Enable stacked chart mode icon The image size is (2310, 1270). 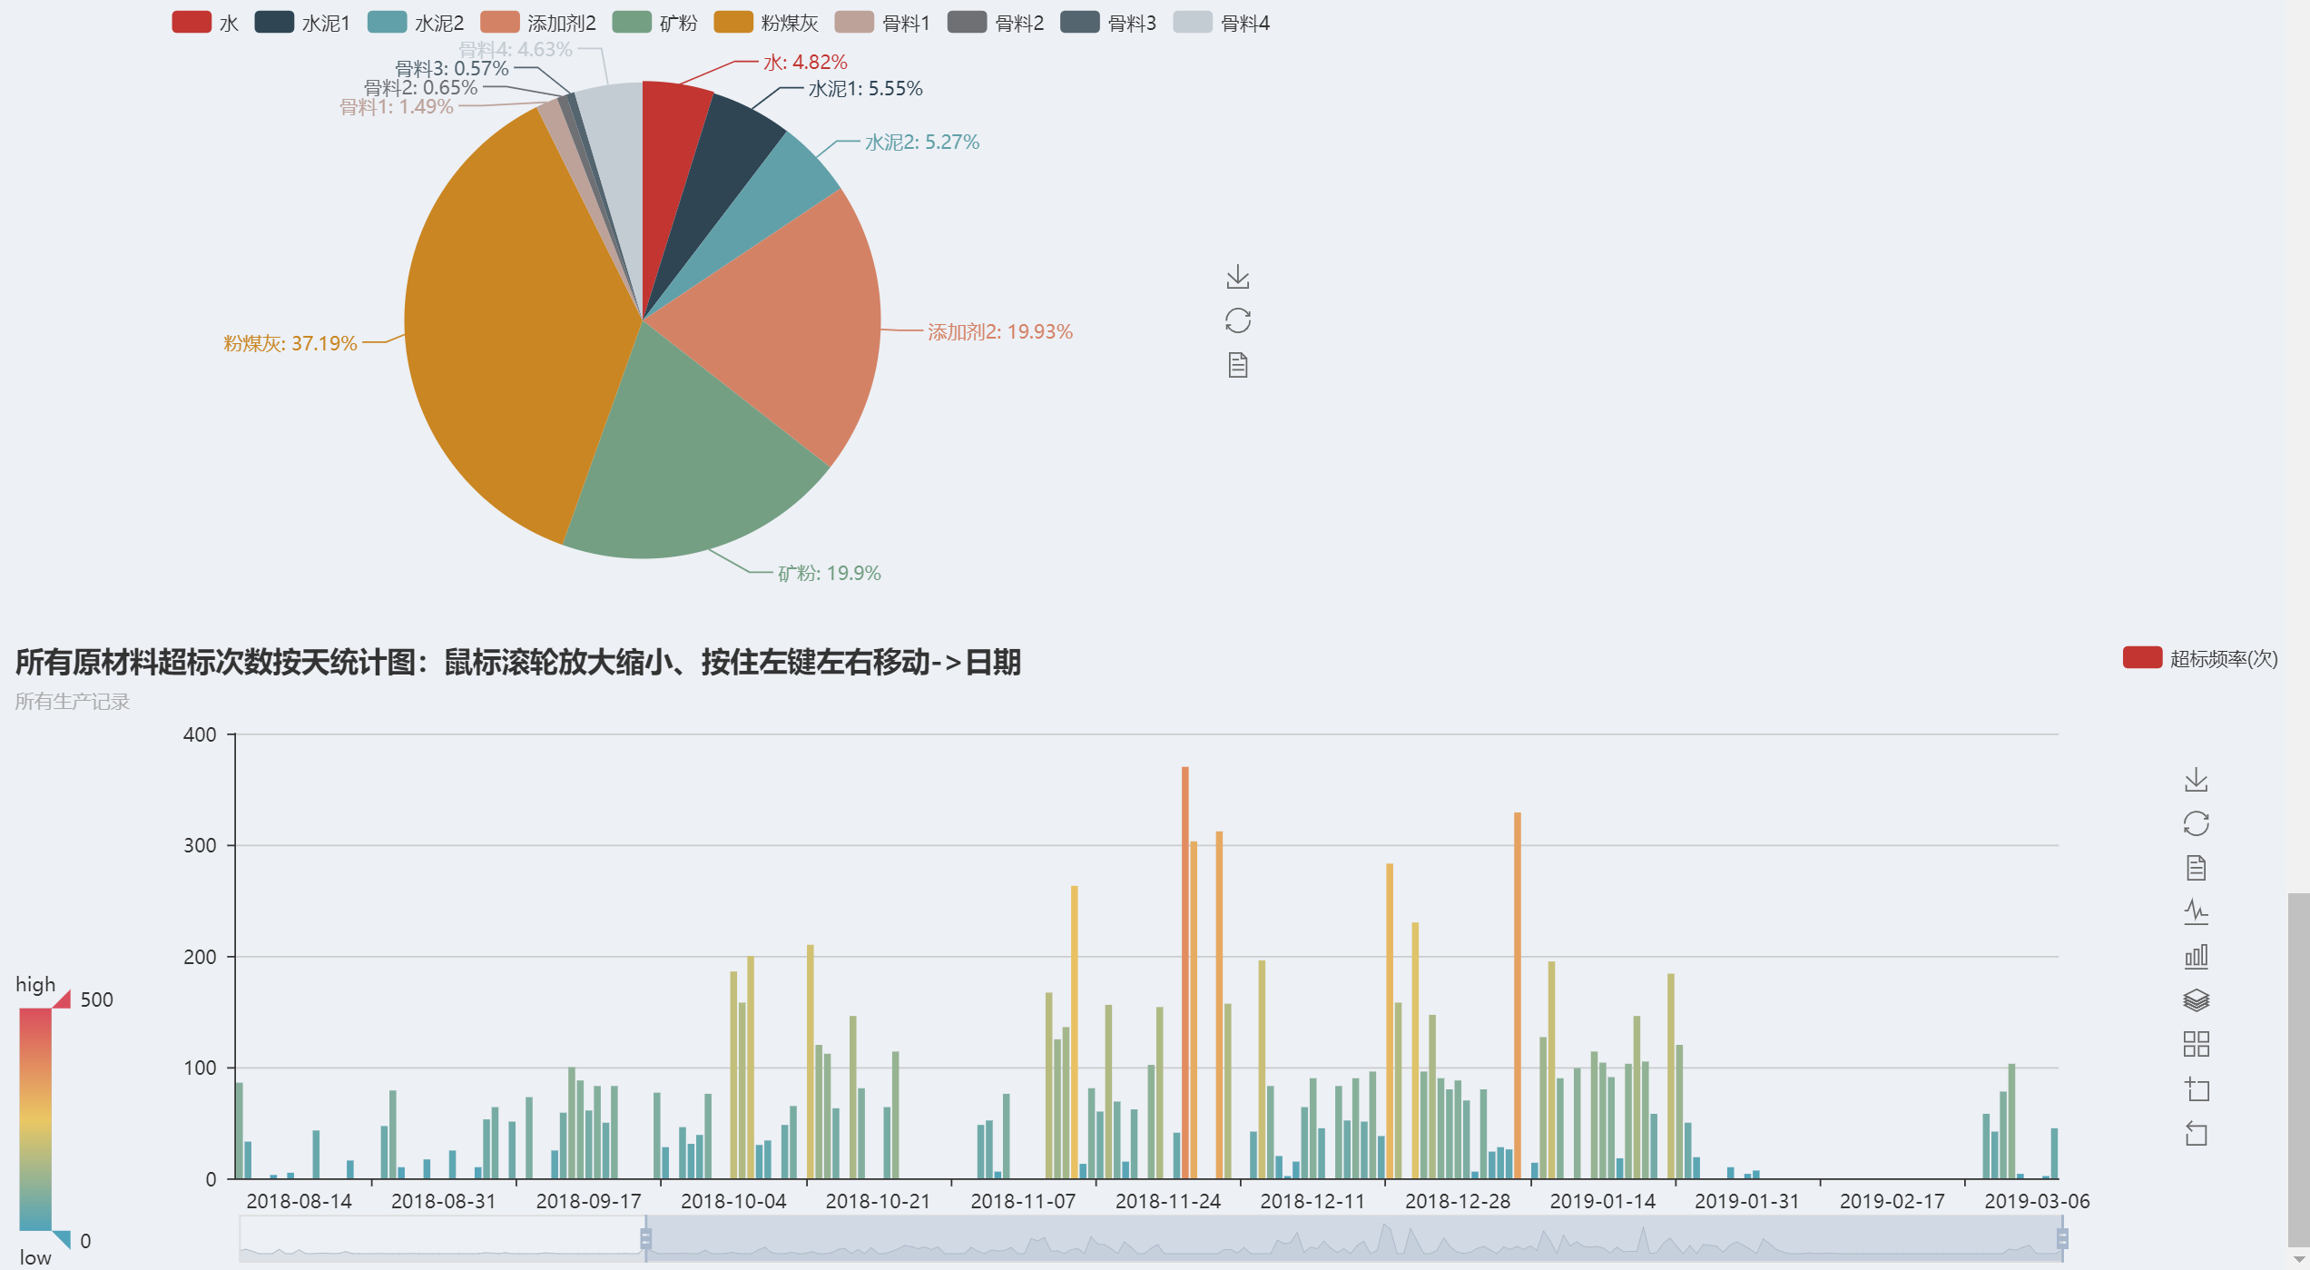[x=2196, y=999]
